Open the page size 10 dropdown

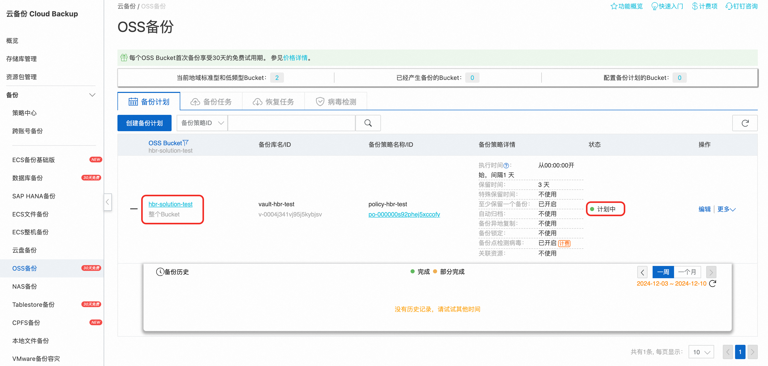(701, 352)
